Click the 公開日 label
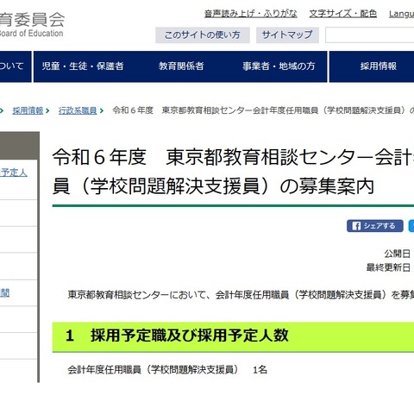Screen dimensions: 414x414 (x=398, y=254)
